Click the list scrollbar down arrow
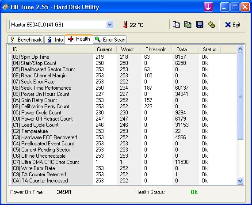 click(240, 181)
